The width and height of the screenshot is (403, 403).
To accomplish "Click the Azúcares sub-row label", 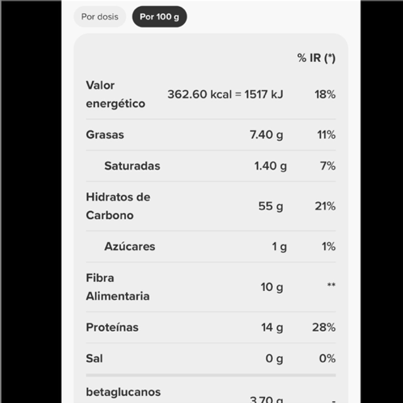I will (x=130, y=246).
